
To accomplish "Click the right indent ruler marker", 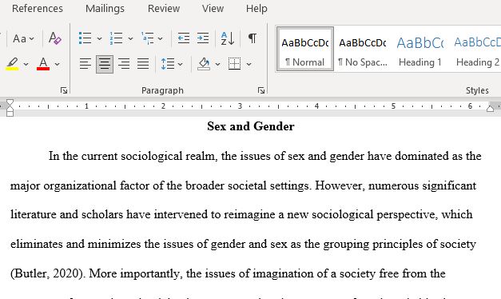I will [x=490, y=108].
